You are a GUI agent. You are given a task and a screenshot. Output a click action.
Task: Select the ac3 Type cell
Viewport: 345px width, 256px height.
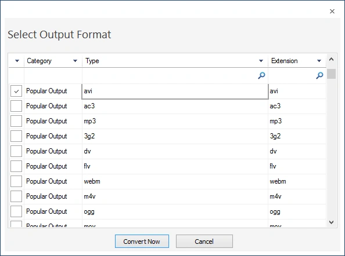[175, 106]
